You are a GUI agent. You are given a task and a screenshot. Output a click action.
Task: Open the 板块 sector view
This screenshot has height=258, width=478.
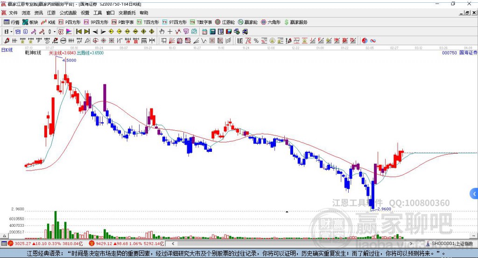(x=30, y=22)
